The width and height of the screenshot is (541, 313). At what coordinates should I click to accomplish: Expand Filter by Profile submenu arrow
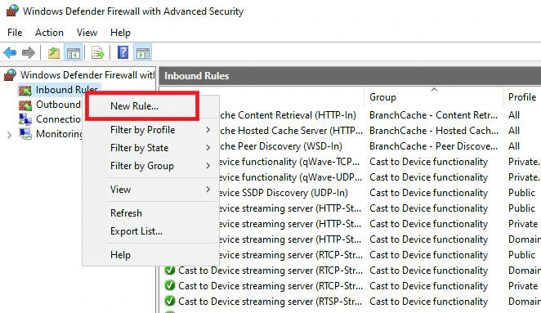[x=208, y=130]
